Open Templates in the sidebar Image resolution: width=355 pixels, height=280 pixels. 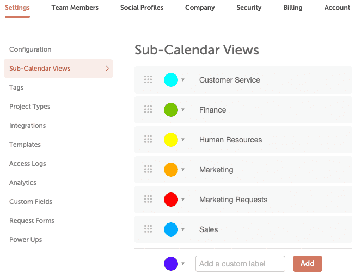[x=25, y=145]
